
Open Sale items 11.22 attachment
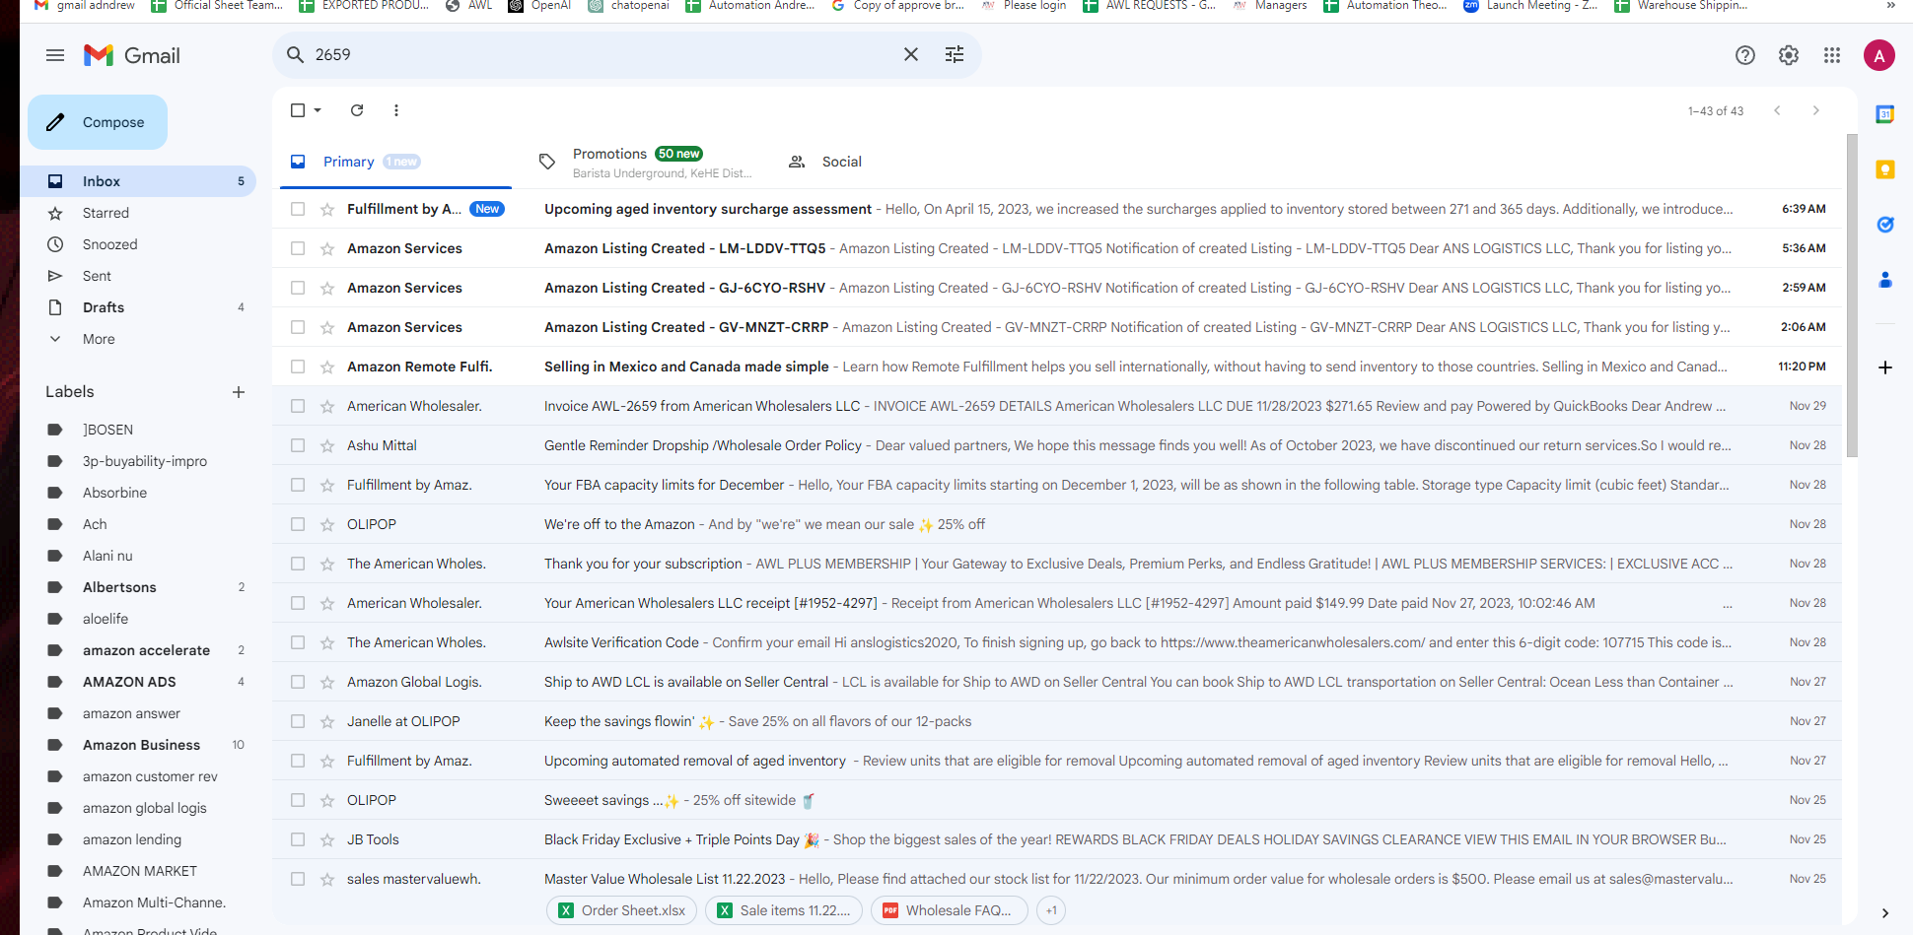[784, 910]
